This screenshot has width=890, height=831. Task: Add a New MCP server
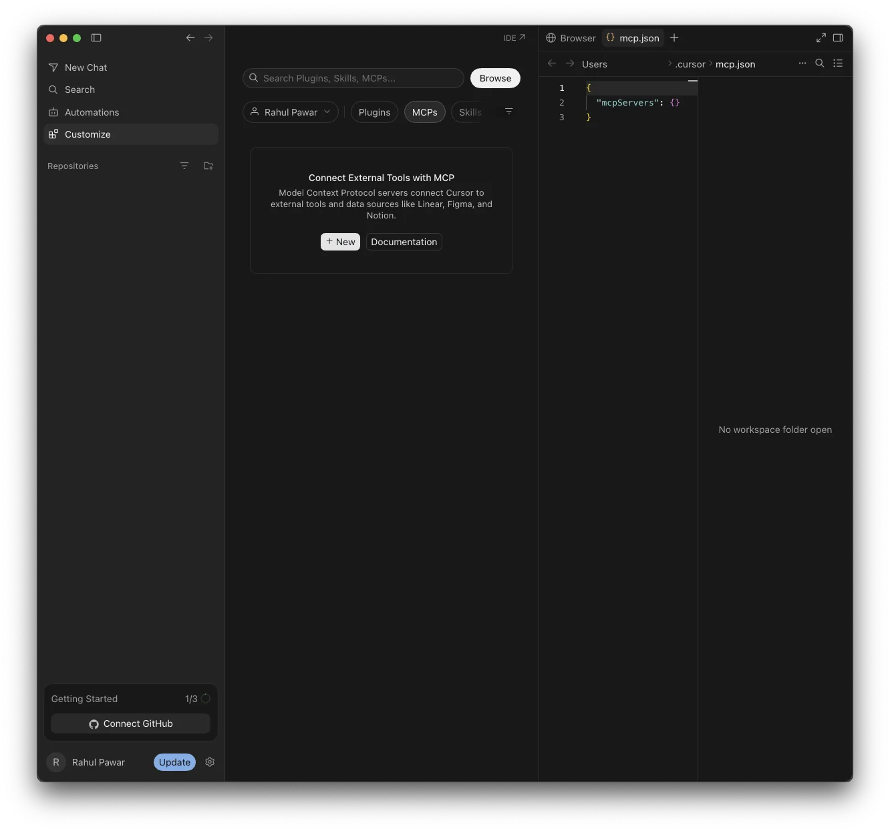tap(341, 242)
